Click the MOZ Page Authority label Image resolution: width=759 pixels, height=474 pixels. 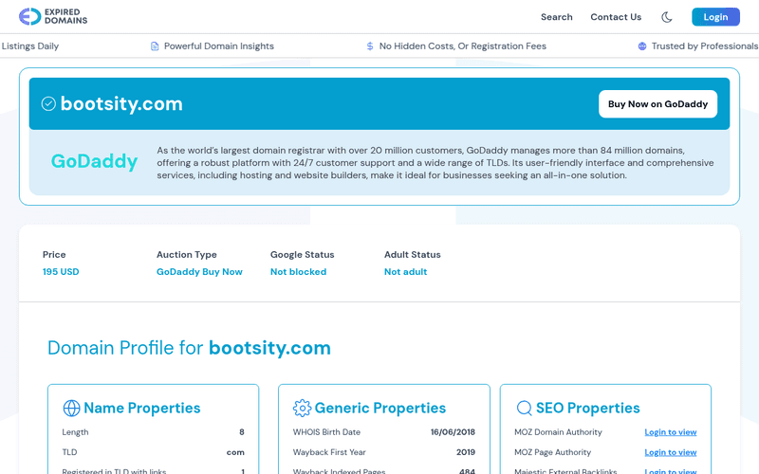point(552,452)
